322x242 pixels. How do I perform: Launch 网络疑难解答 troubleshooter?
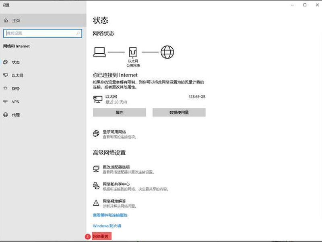(114, 201)
